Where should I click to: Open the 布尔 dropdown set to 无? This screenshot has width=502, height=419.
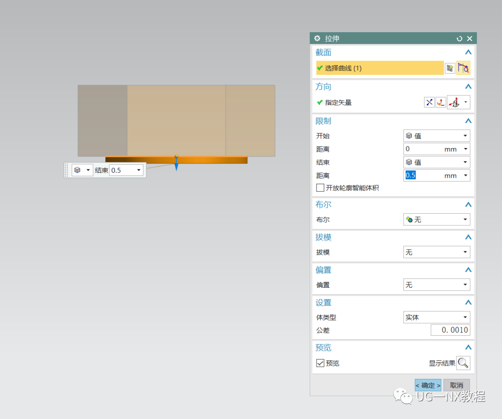[436, 219]
